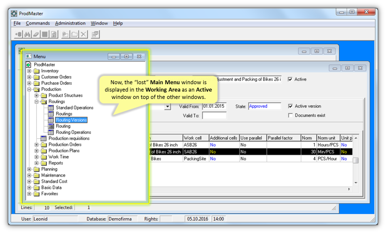Click the table scrollbar down arrow
Viewport: 386px width, 233px height.
click(x=356, y=182)
